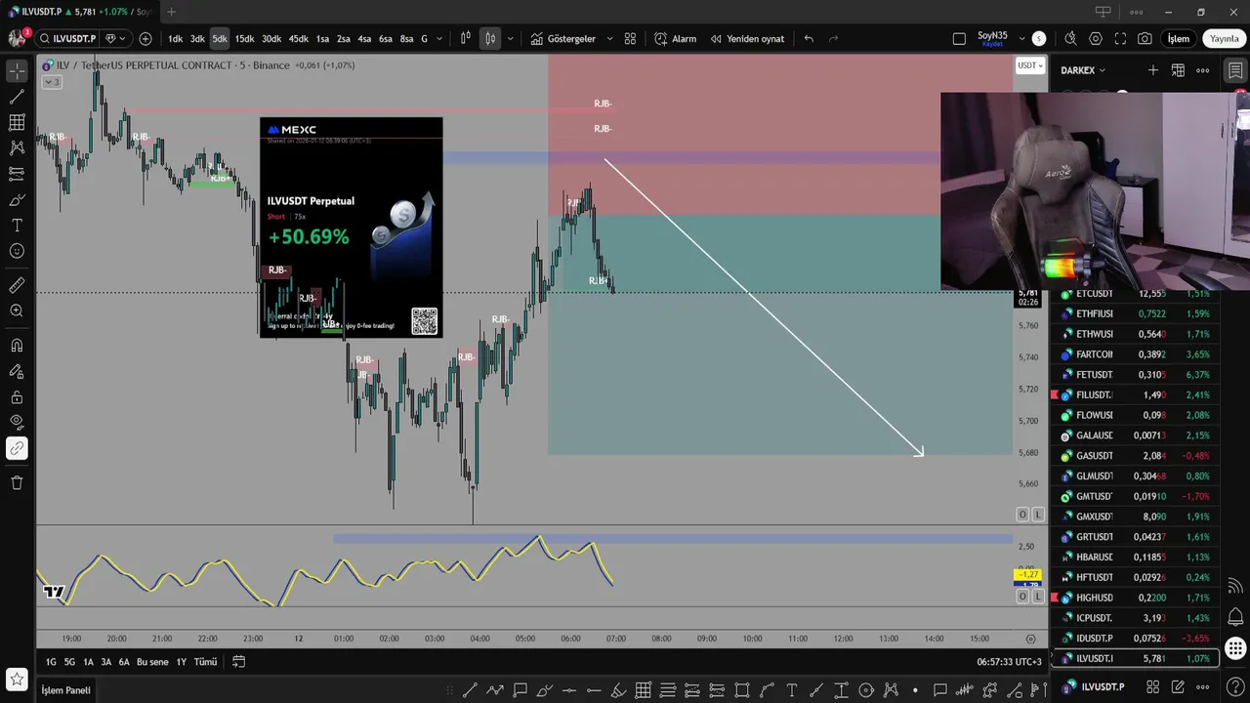1250x703 pixels.
Task: Click the İşlem button
Action: click(x=1179, y=39)
